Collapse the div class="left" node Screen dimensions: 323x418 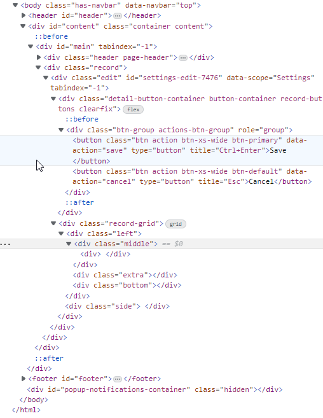coord(61,233)
